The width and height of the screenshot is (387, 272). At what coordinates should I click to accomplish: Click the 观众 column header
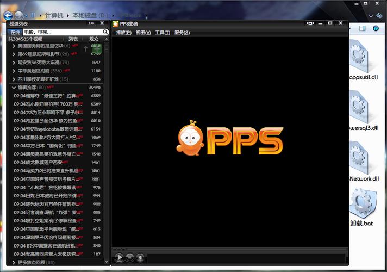pos(94,39)
